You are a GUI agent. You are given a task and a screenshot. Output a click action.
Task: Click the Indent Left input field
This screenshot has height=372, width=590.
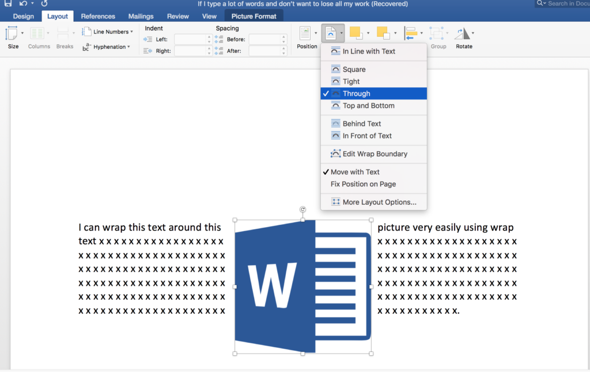tap(191, 39)
